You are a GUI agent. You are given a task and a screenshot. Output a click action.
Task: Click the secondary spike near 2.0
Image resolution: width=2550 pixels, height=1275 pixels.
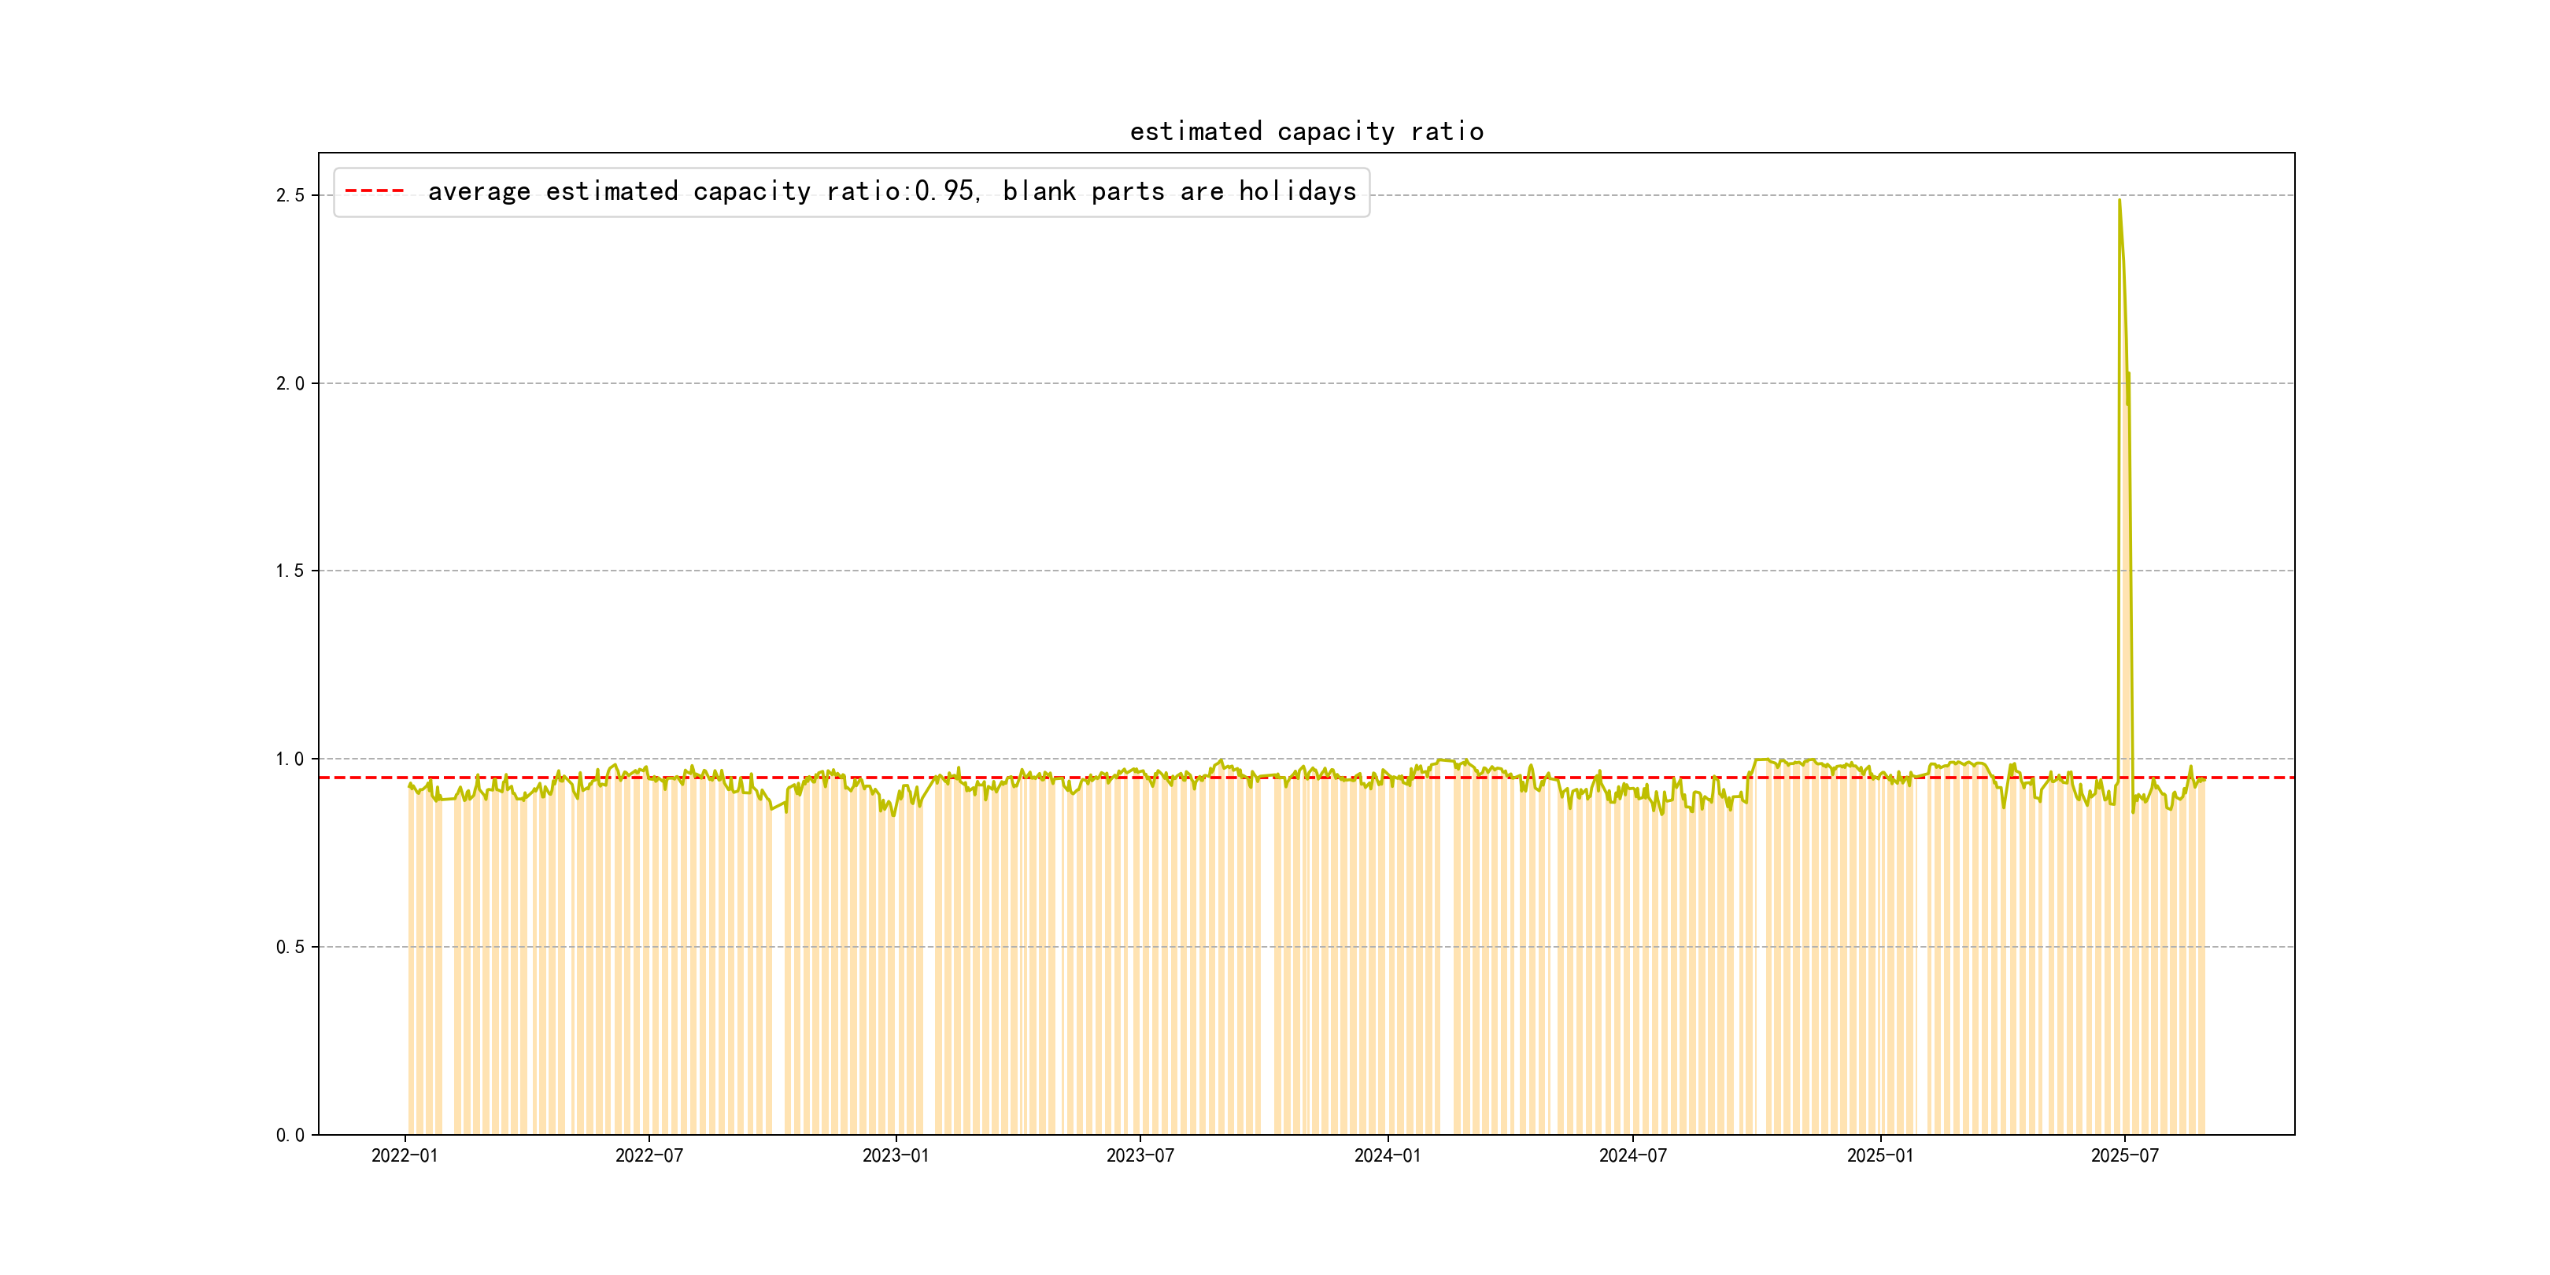pyautogui.click(x=2128, y=374)
